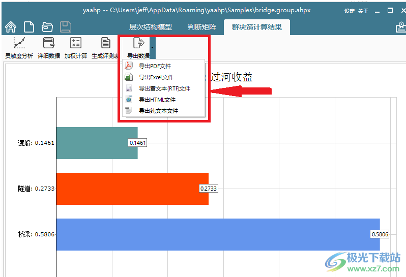Open 关于 about in the title bar

[x=363, y=11]
